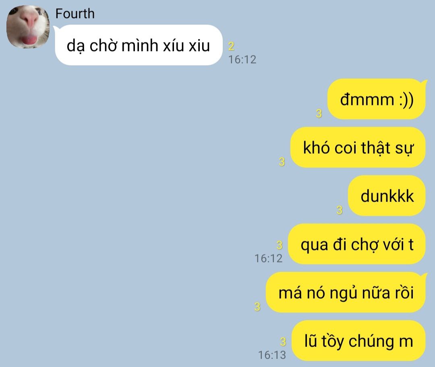Tap the read count 2 beside Fourth's message
Image resolution: width=435 pixels, height=367 pixels.
click(x=231, y=46)
